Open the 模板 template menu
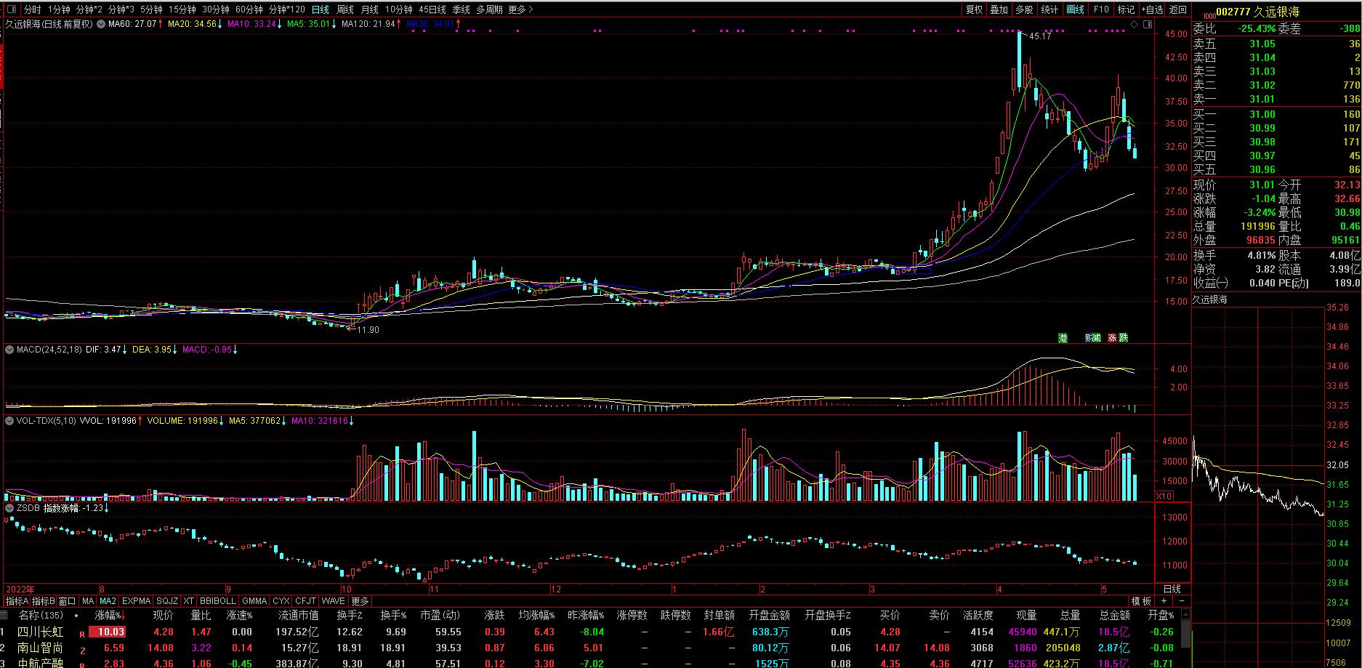The image size is (1362, 668). click(x=1141, y=601)
